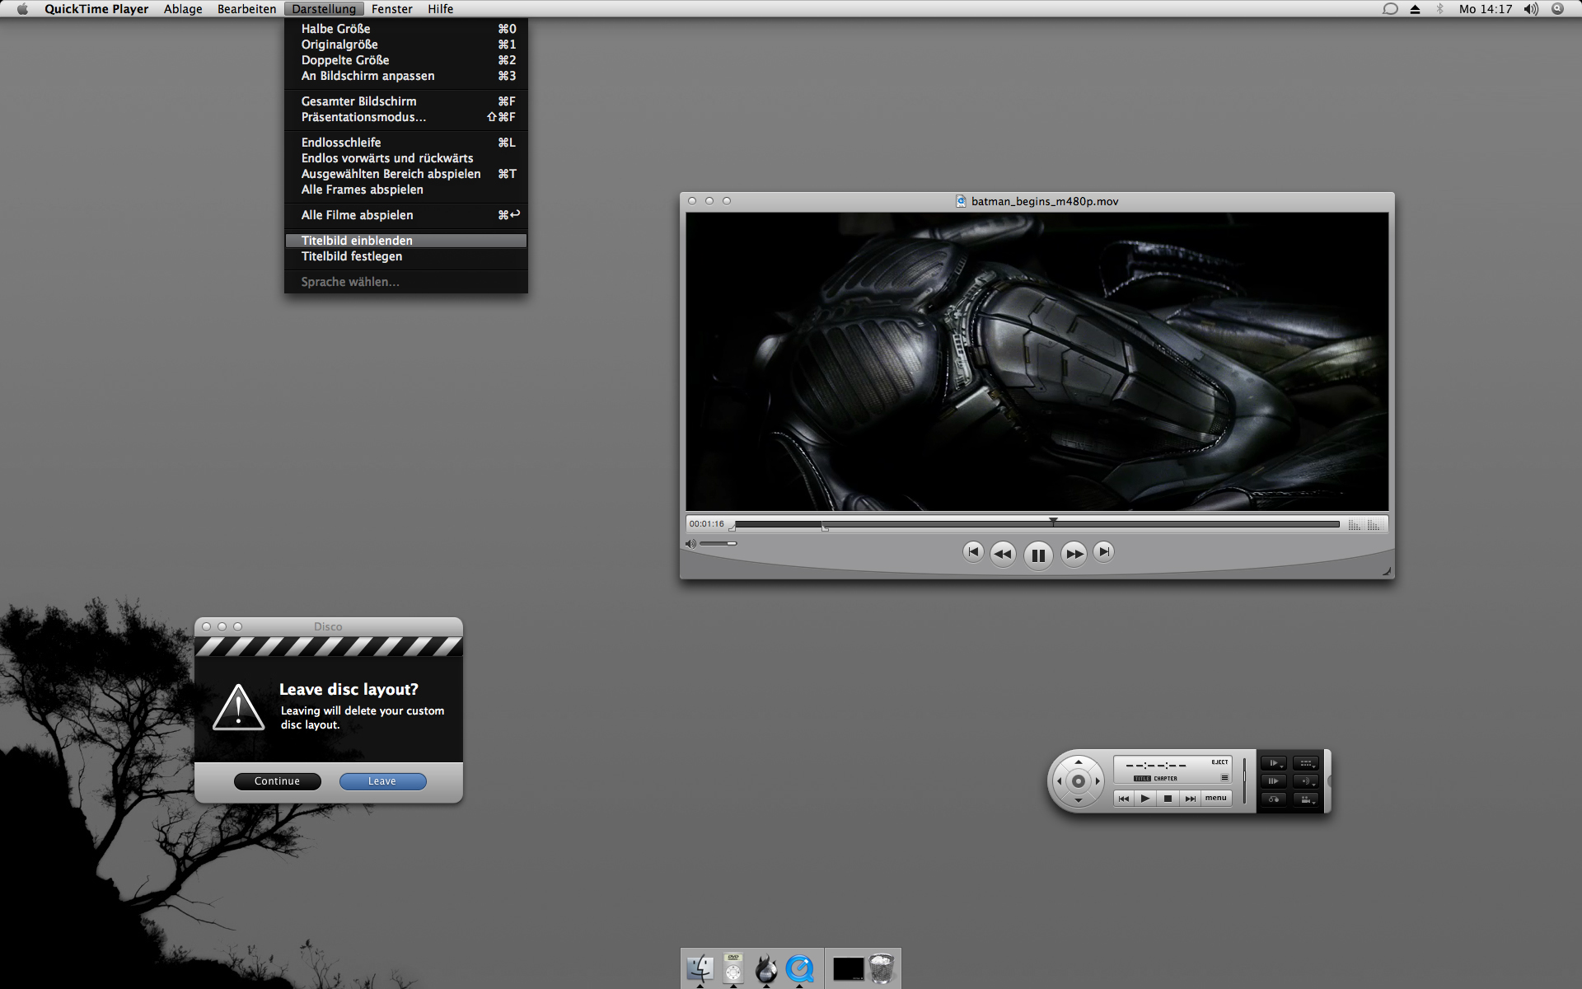This screenshot has width=1582, height=989.
Task: Click the warning triangle in Disco dialog
Action: (x=238, y=708)
